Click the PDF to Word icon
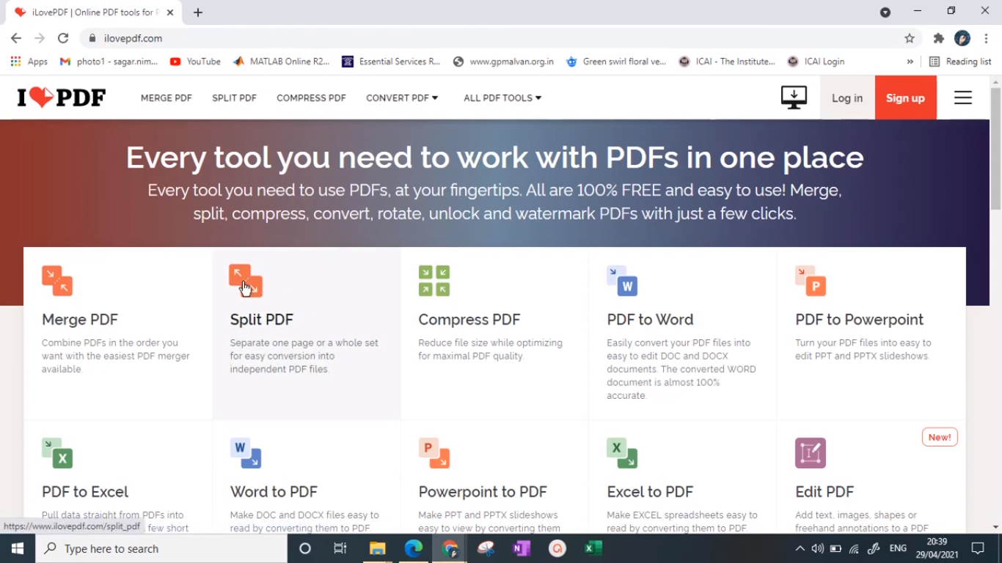This screenshot has width=1002, height=563. [622, 281]
